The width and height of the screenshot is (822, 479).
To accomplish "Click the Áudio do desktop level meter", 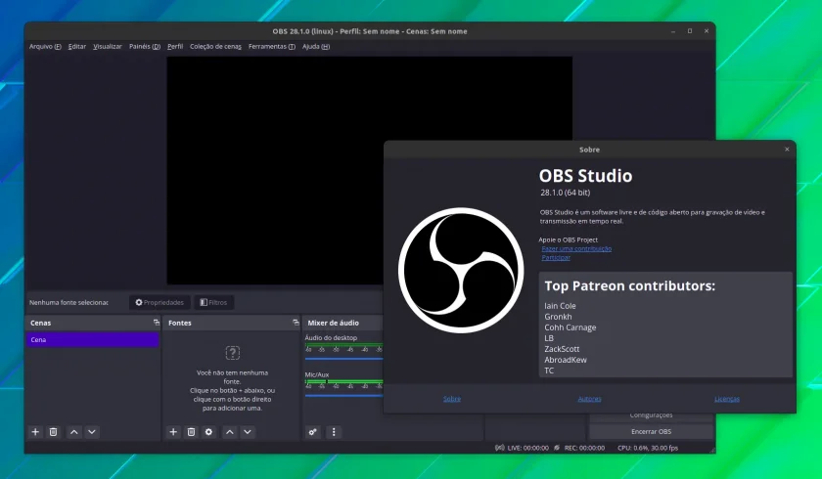I will tap(343, 345).
